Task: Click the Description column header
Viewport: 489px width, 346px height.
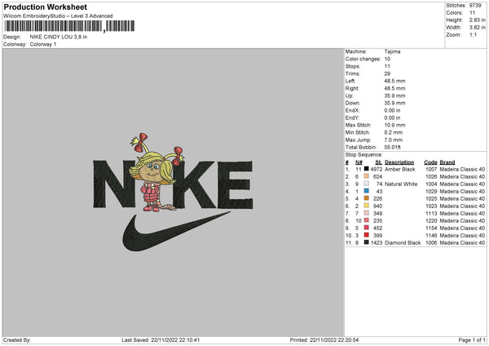Action: pyautogui.click(x=399, y=162)
